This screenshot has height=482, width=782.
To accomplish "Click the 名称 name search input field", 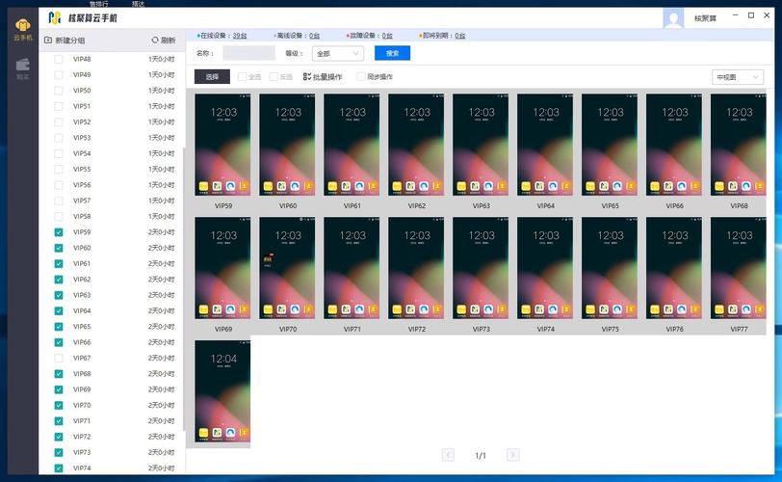I will (x=248, y=53).
